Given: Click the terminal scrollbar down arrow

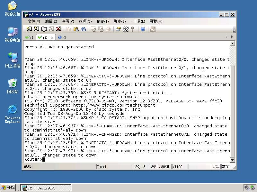Looking at the screenshot, I should pos(232,160).
